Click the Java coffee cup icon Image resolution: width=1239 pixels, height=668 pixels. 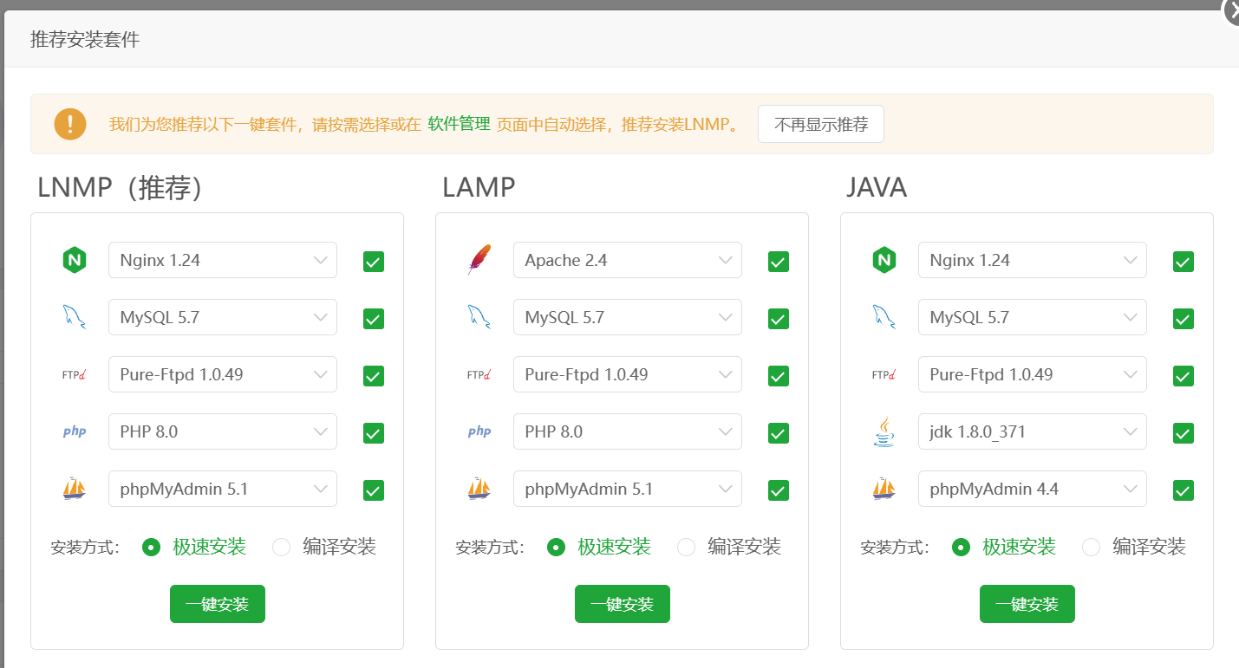click(x=884, y=431)
